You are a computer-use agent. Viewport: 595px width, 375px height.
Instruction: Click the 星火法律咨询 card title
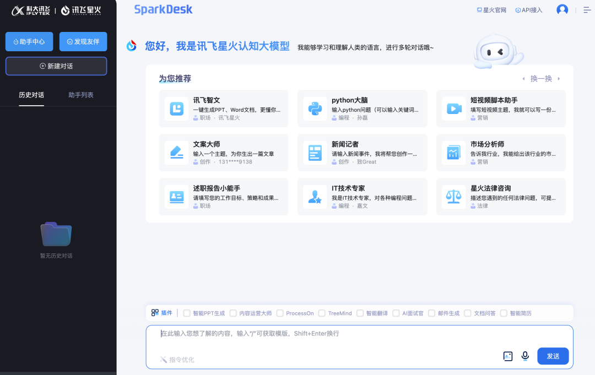click(x=491, y=188)
